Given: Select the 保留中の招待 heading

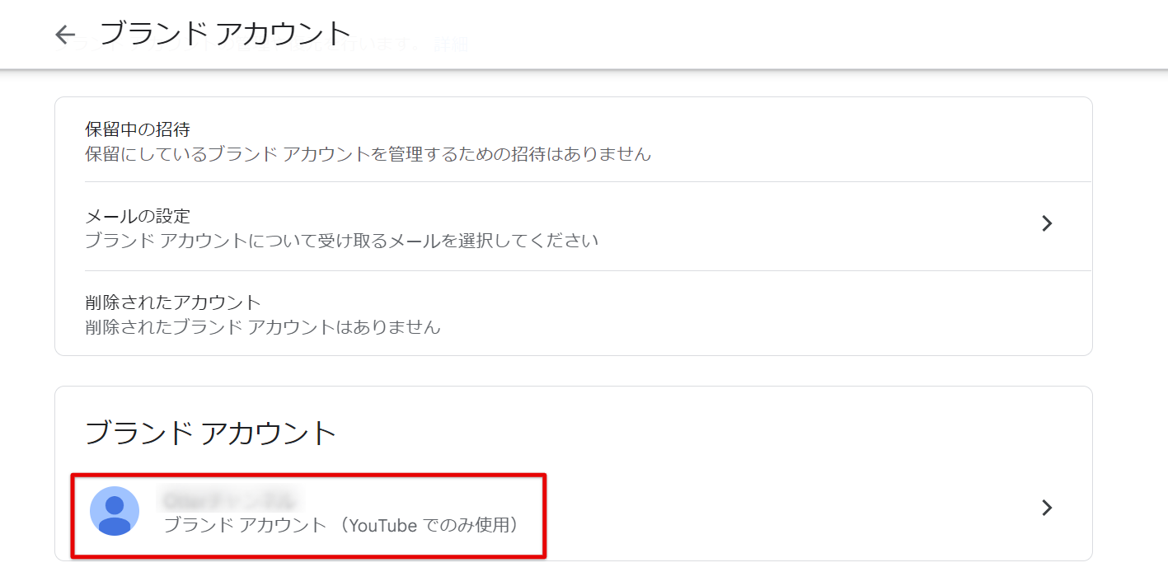Looking at the screenshot, I should point(138,129).
